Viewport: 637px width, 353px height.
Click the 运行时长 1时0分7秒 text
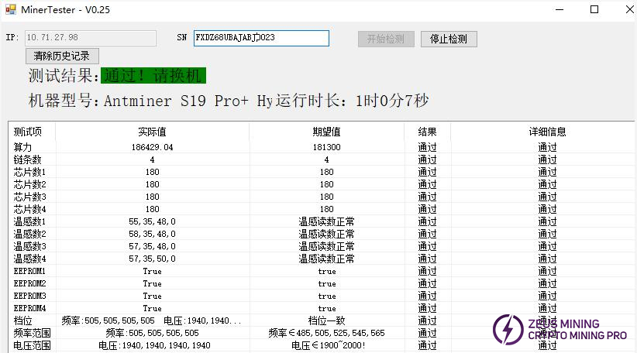click(x=352, y=101)
